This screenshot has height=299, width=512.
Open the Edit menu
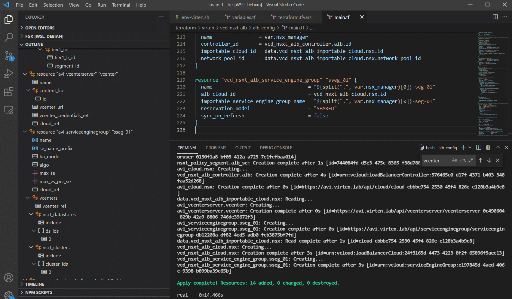coord(33,5)
